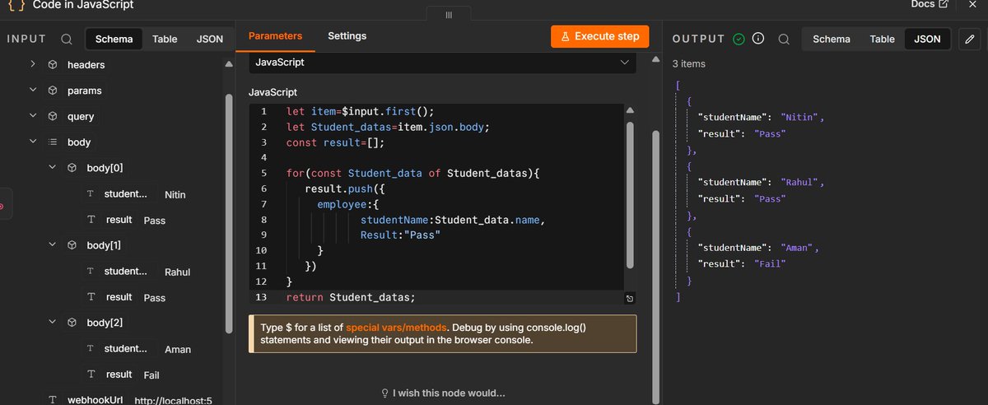Screen dimensions: 988x405
Task: Collapse the body[0] node
Action: (52, 168)
